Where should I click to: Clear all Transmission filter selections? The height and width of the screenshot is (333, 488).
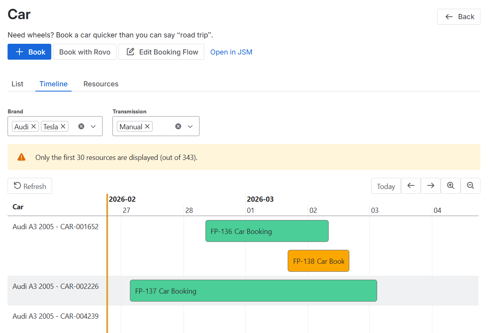pos(178,127)
